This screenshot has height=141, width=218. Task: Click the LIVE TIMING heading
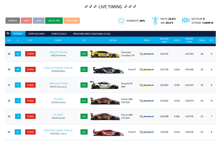click(110, 7)
